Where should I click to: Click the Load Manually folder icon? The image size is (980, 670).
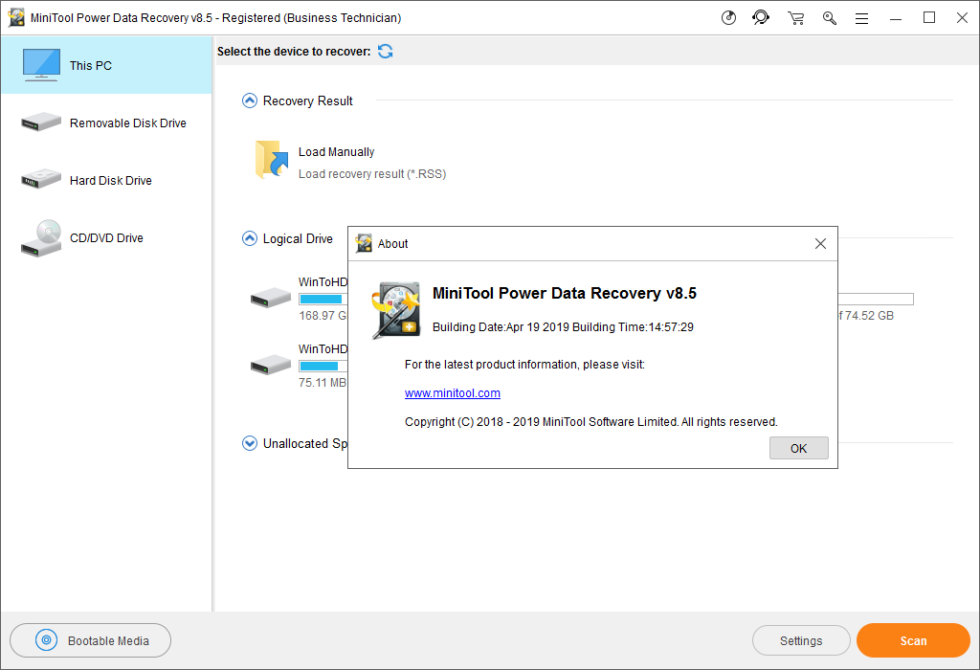[x=271, y=160]
